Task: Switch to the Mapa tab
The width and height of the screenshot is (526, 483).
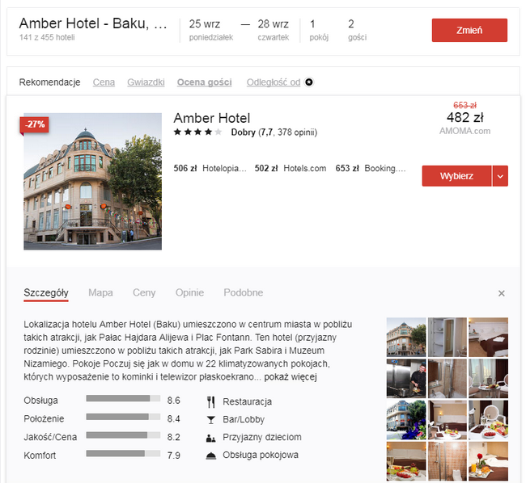Action: pos(100,292)
